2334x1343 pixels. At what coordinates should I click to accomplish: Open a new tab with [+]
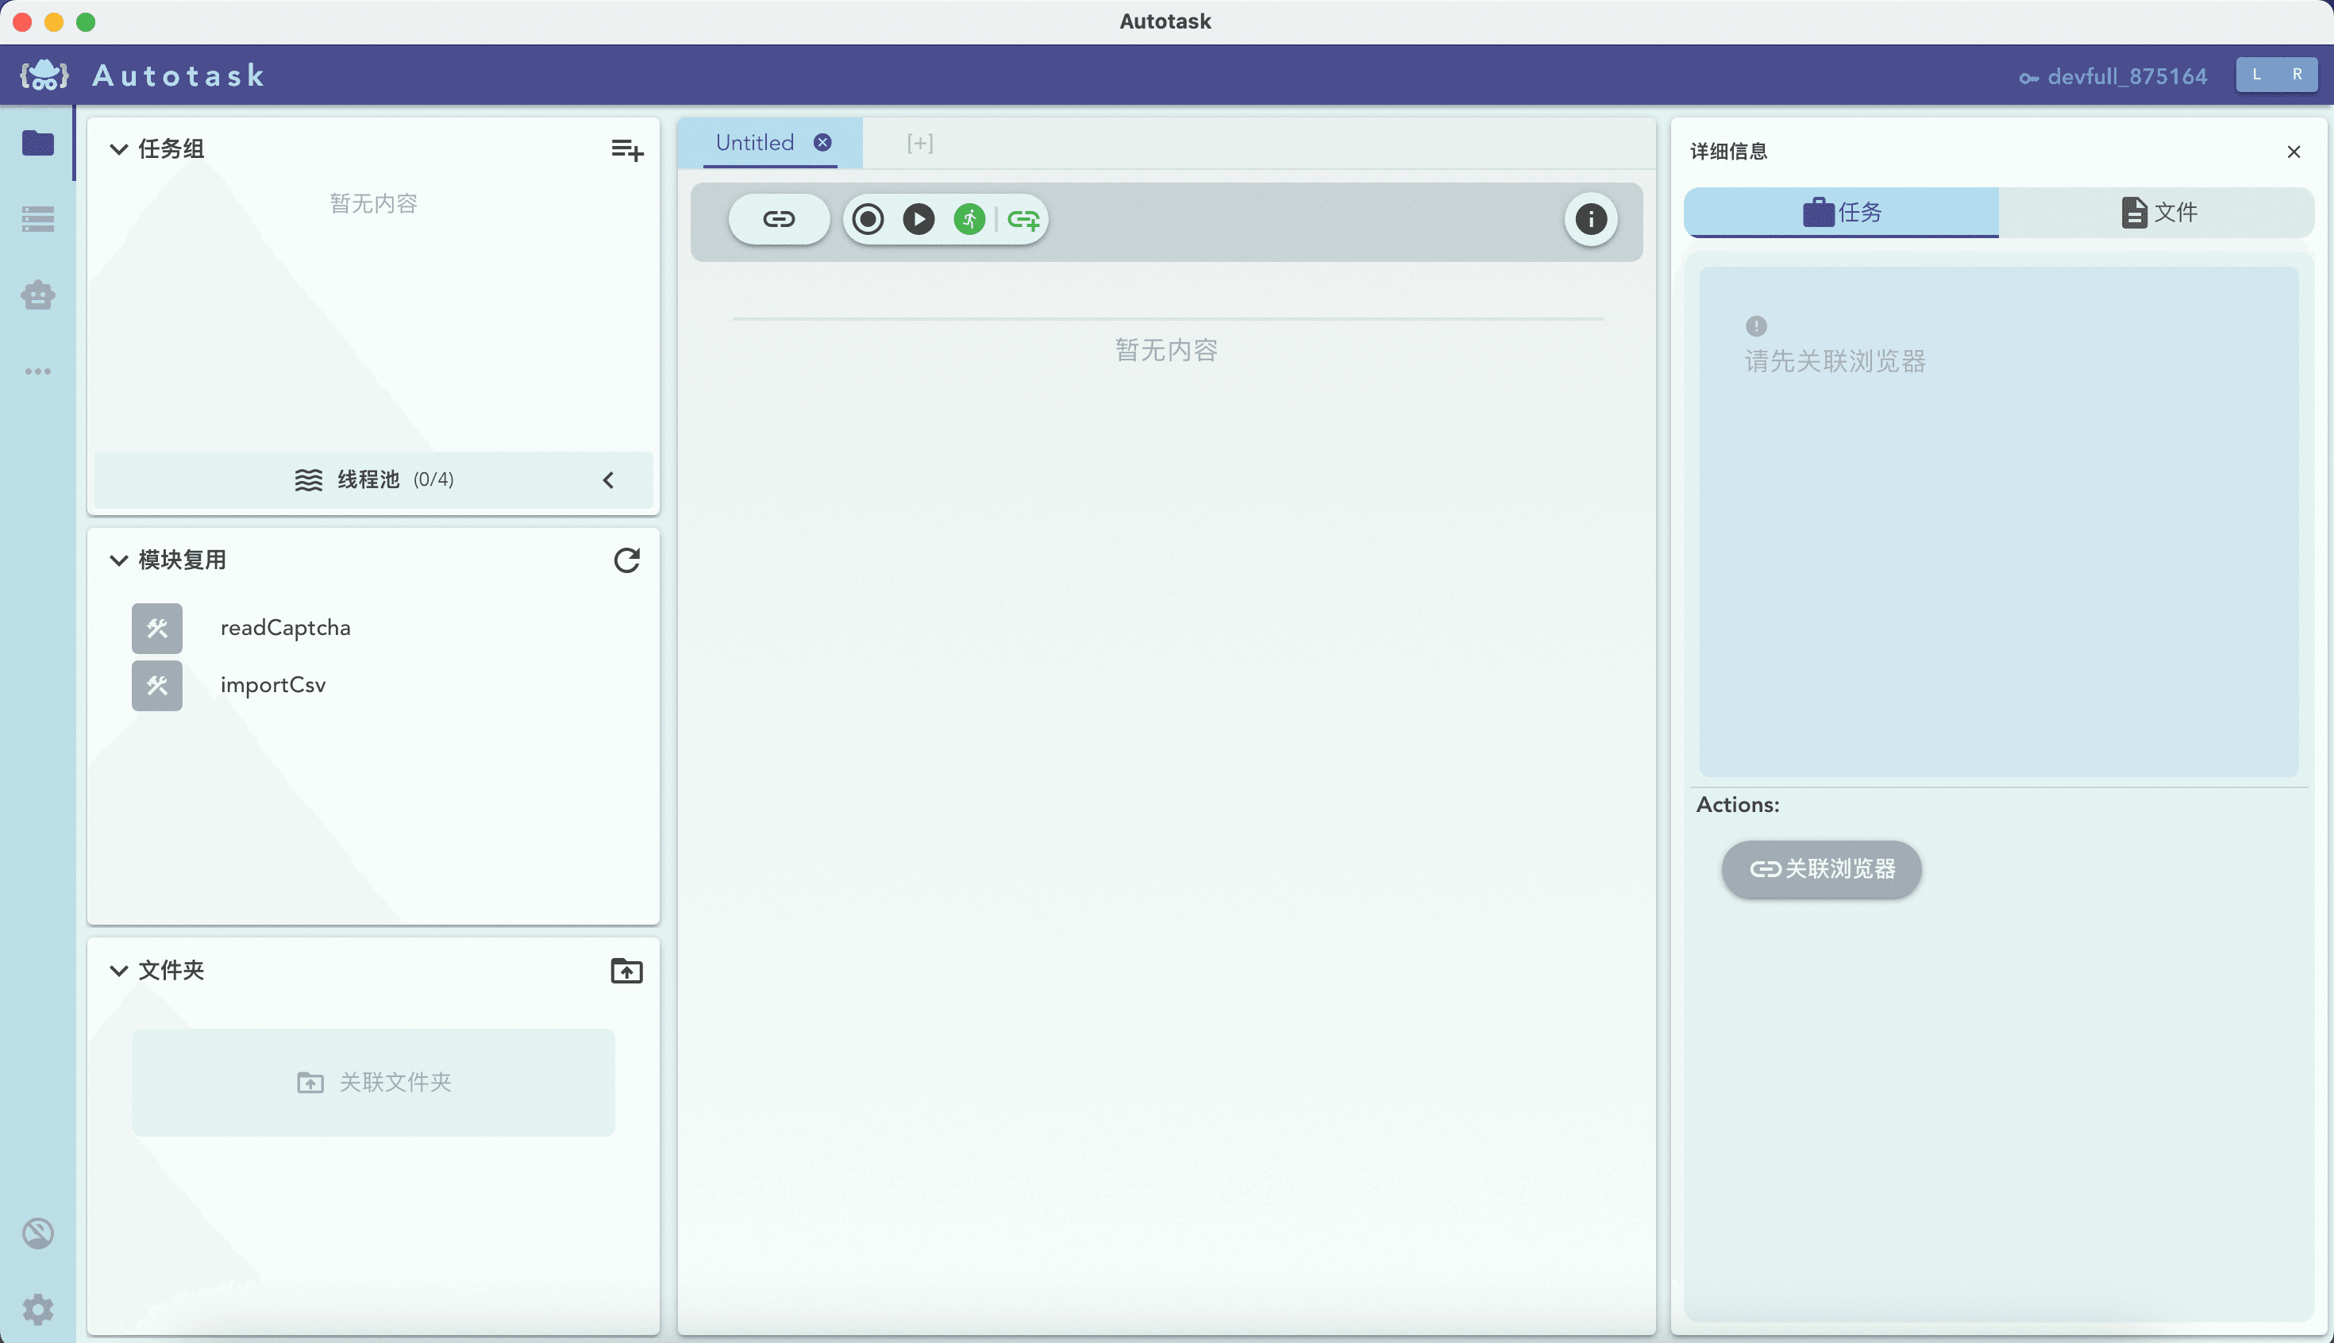(920, 143)
